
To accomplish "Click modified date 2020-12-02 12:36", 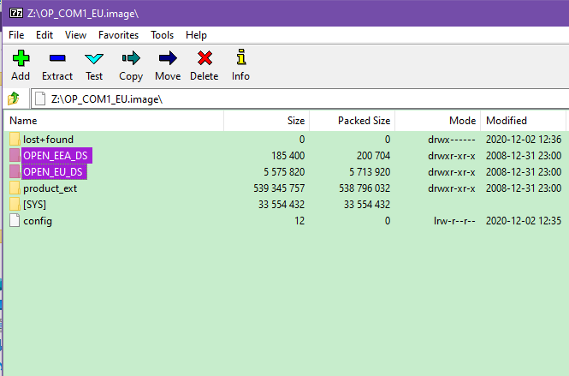I will pyautogui.click(x=524, y=140).
